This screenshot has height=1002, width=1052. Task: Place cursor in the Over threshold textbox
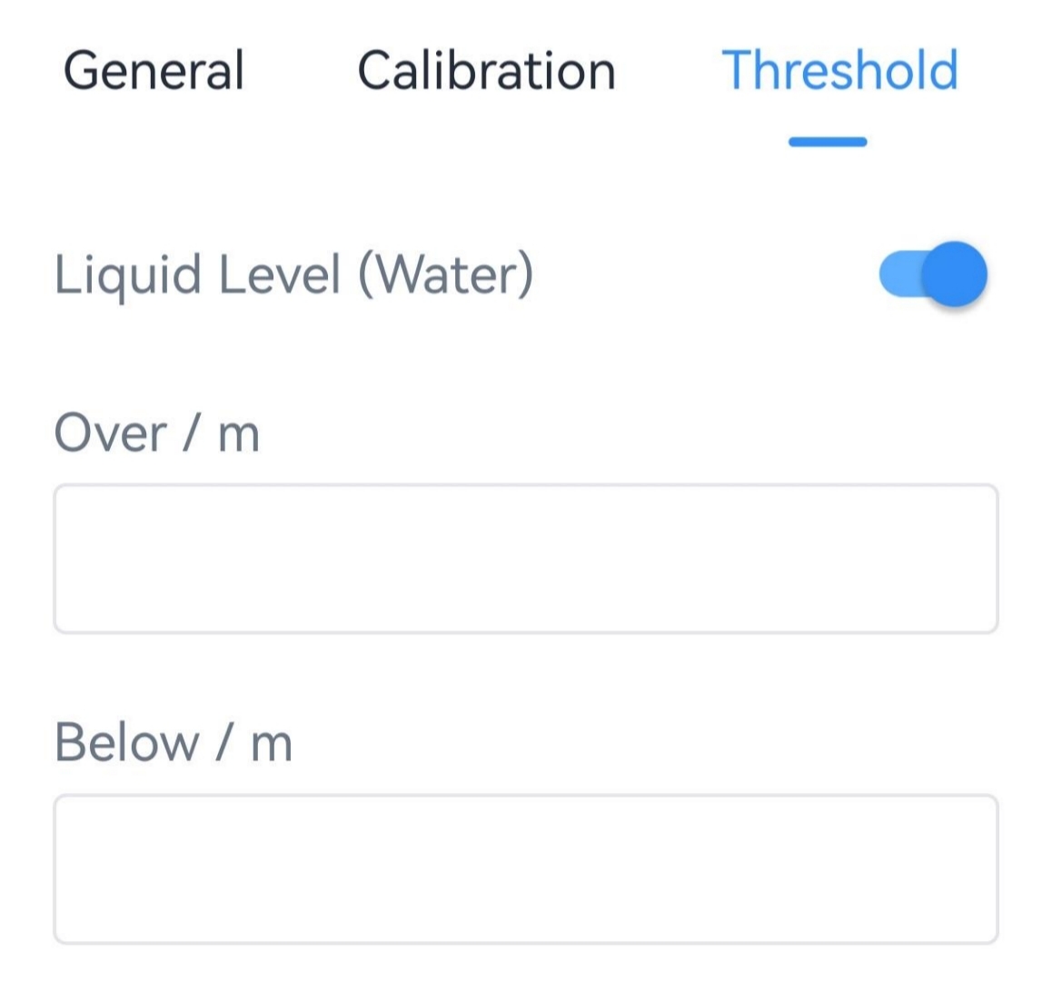(x=526, y=558)
